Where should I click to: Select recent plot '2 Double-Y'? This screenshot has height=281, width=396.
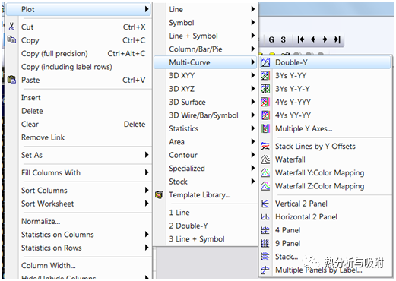click(205, 226)
